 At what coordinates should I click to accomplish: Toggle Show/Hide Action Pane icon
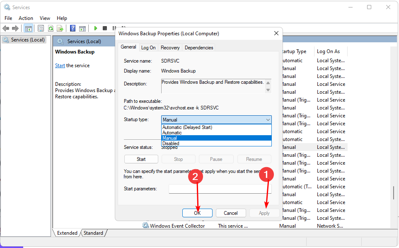click(x=82, y=28)
